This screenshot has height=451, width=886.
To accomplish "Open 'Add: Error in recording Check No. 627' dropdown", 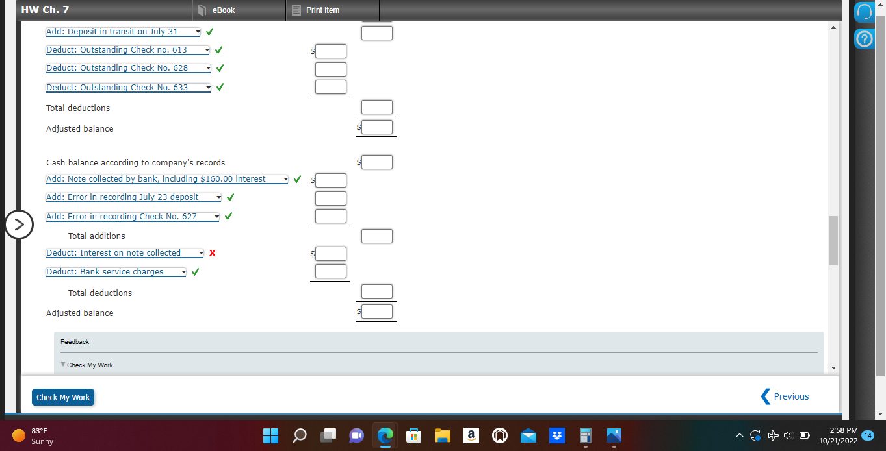I will pos(133,217).
